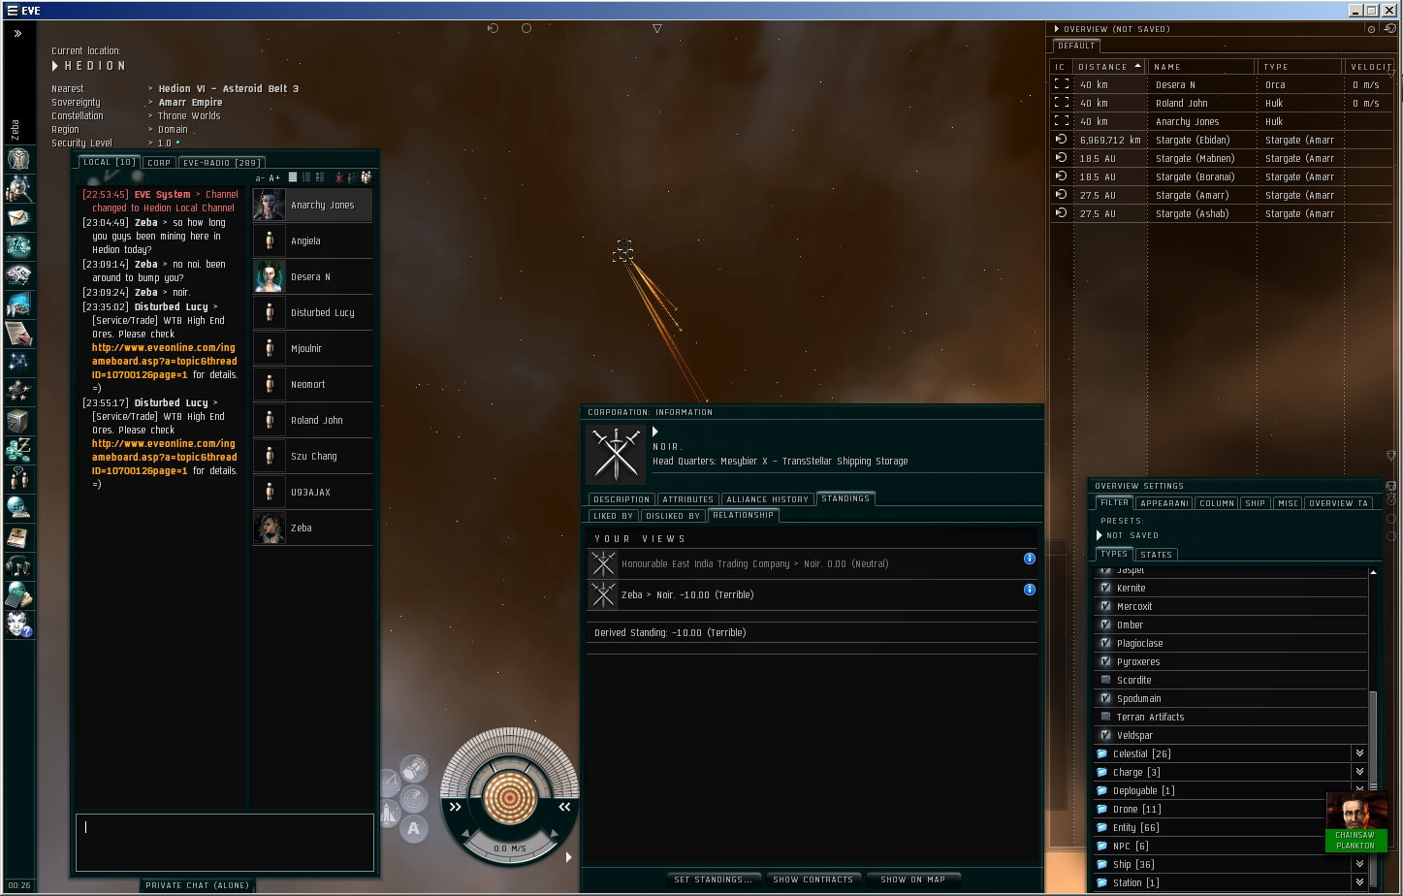
Task: Click the double-chevron on Station [1] row
Action: (x=1359, y=882)
